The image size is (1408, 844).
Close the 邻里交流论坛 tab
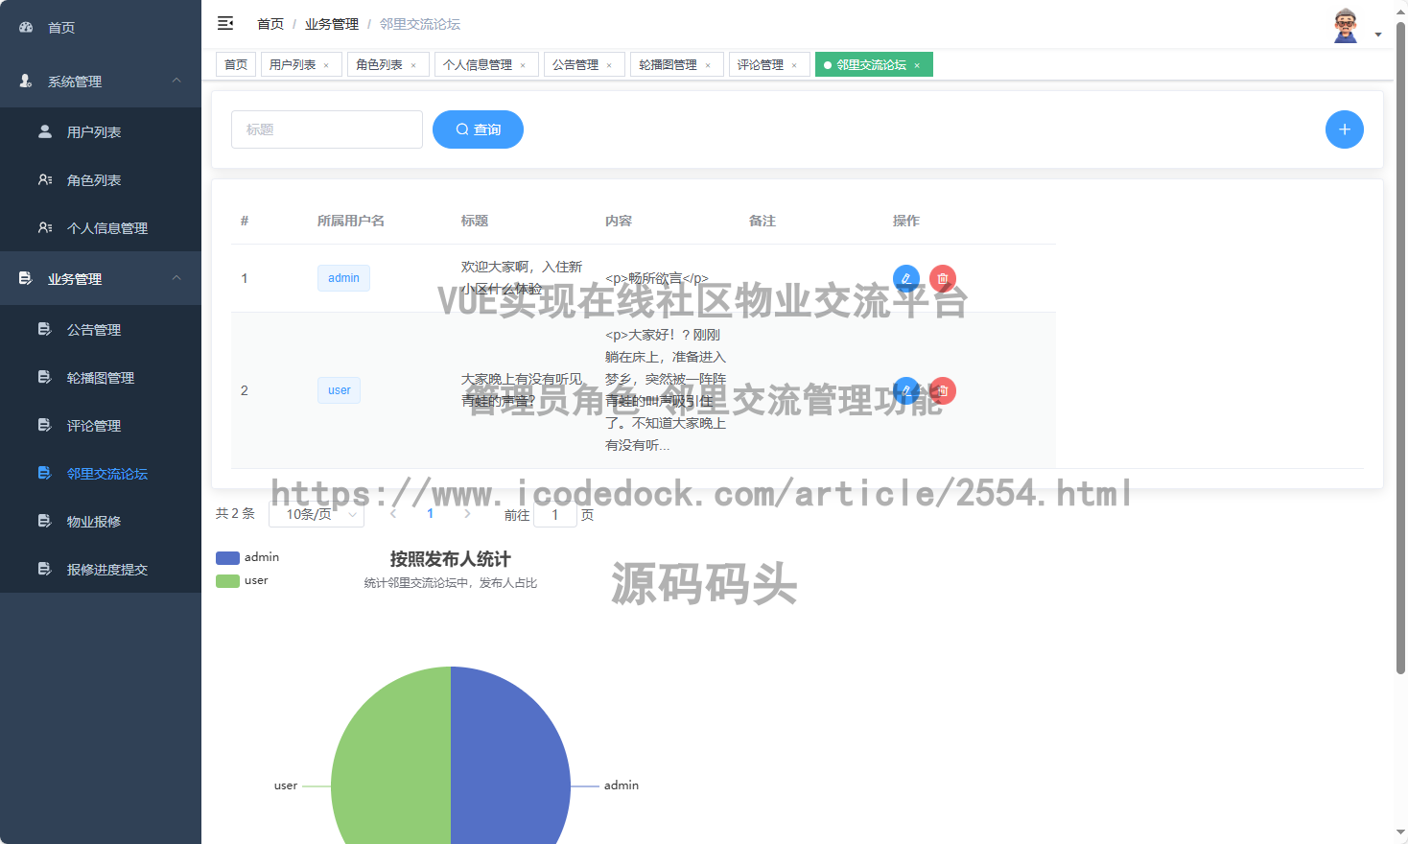pyautogui.click(x=917, y=65)
